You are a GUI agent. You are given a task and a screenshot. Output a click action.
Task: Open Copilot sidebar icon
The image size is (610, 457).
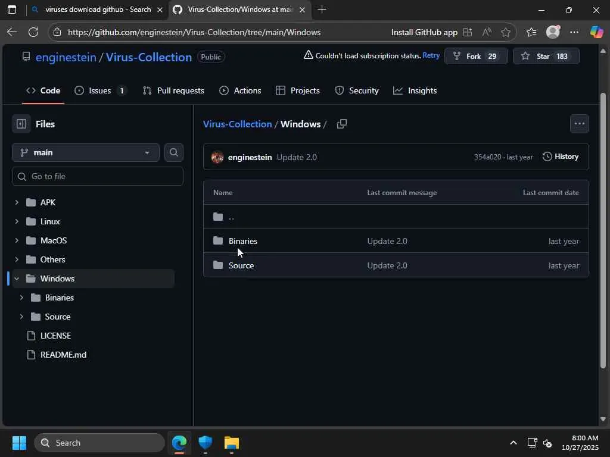(x=596, y=32)
